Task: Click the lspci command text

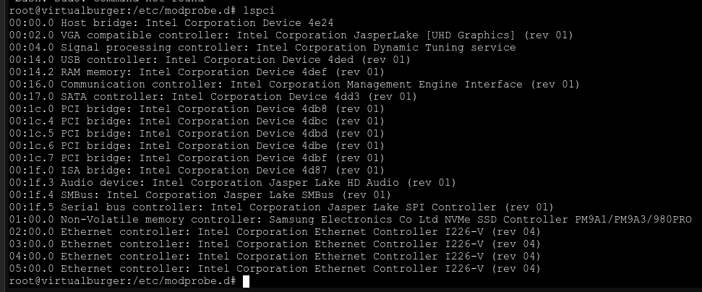Action: [257, 10]
